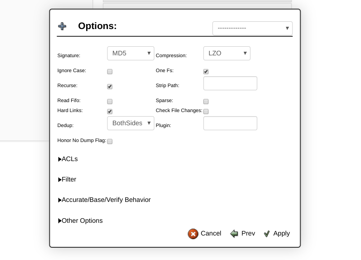
Task: Enable the Ignore Case checkbox
Action: pos(110,72)
